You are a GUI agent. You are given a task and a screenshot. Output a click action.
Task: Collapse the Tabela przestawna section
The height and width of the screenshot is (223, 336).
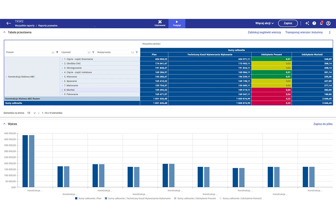point(4,33)
